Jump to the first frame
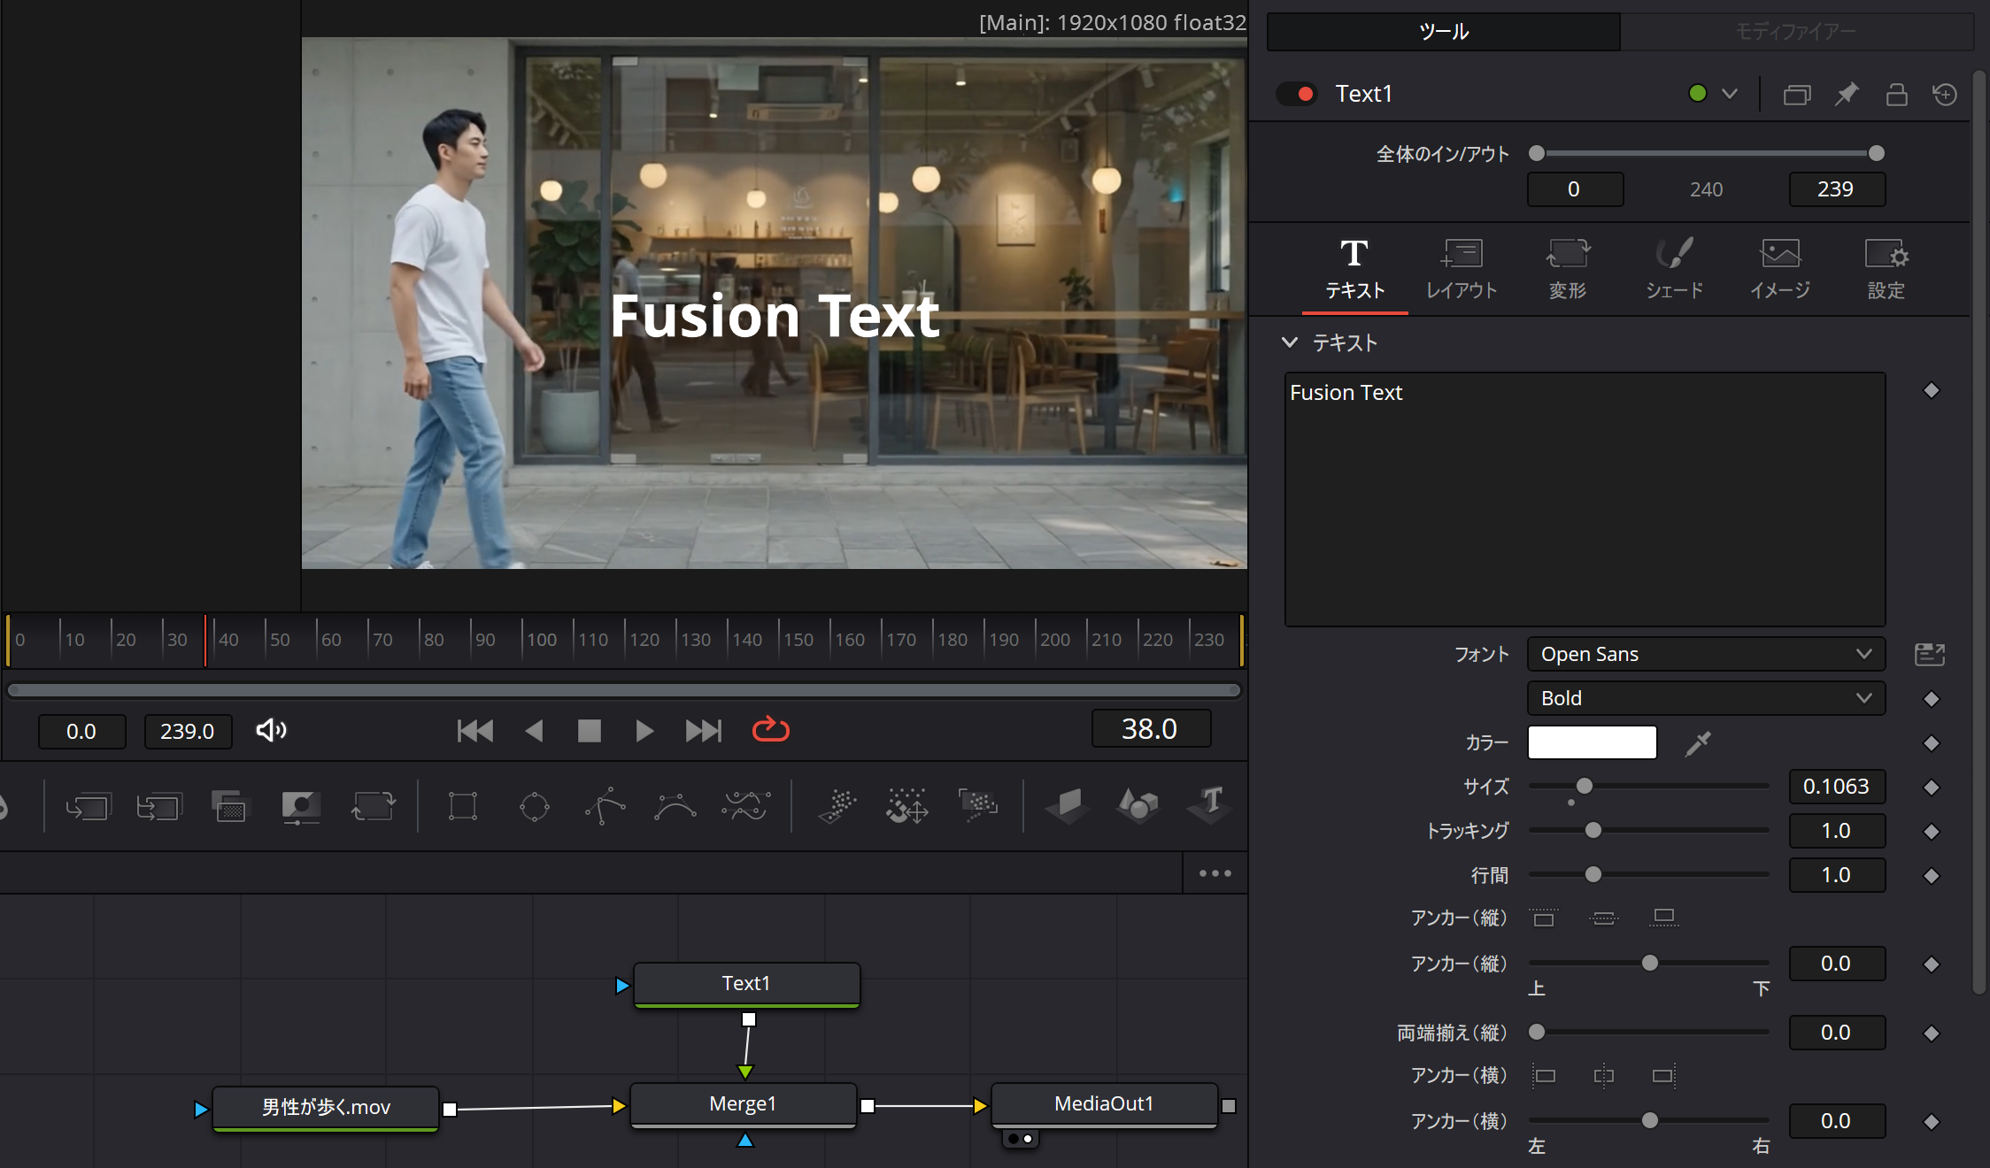The width and height of the screenshot is (1990, 1168). pos(474,730)
